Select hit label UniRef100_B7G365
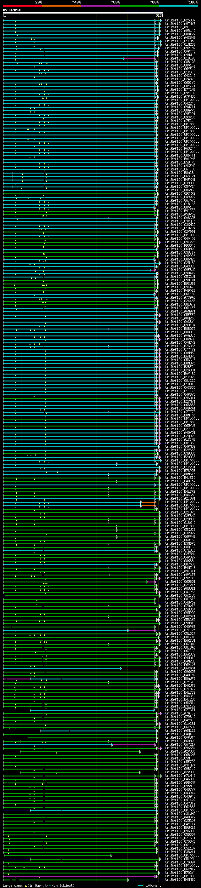Screen dimensions: 201x888 [180, 346]
